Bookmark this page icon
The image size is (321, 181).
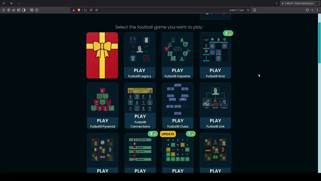(x=255, y=10)
